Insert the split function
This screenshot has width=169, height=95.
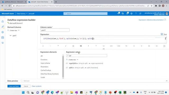[82, 68]
